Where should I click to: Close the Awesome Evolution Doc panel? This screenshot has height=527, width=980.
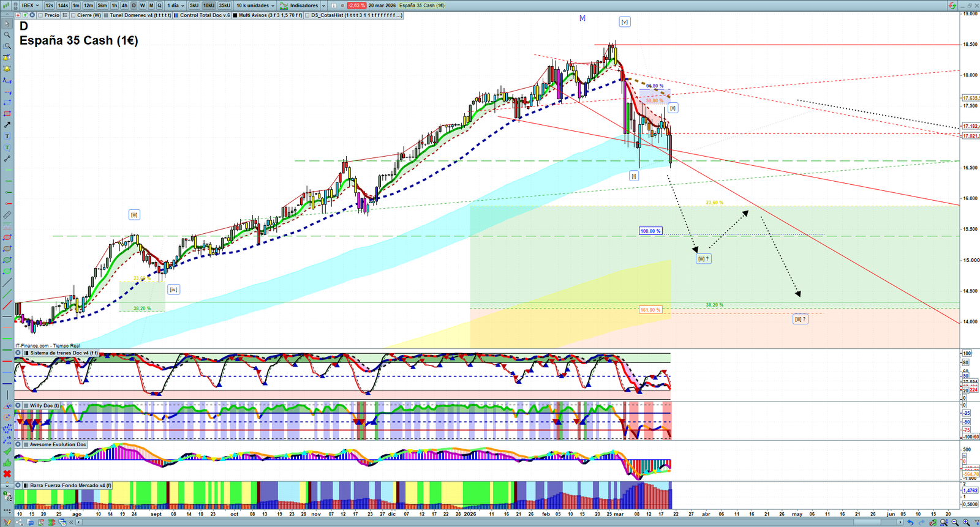(18, 444)
